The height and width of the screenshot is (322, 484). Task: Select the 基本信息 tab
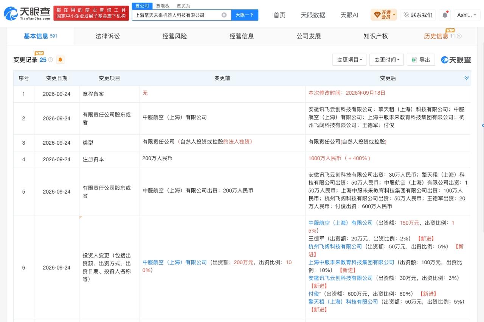(x=40, y=36)
